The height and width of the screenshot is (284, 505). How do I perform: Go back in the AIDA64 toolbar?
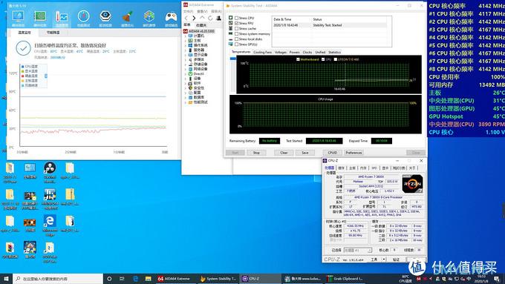tap(186, 18)
